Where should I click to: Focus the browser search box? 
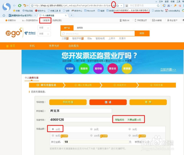click(142, 6)
